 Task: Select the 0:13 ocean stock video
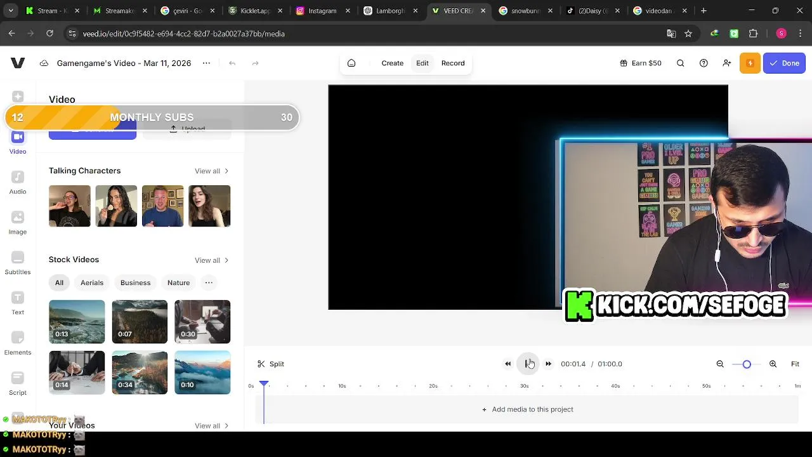point(77,322)
